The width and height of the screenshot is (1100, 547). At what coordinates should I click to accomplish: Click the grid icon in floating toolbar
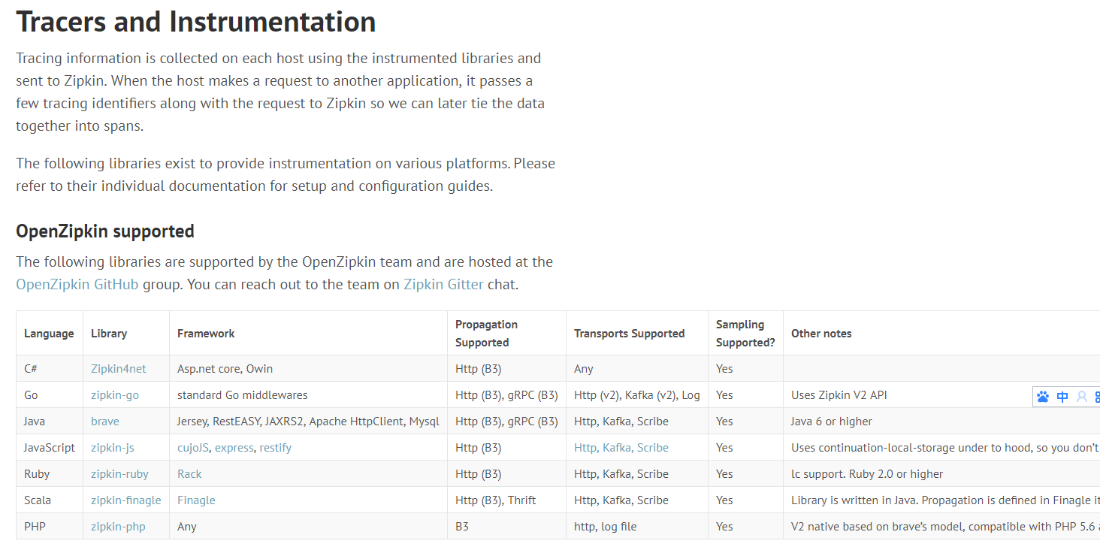(x=1097, y=397)
